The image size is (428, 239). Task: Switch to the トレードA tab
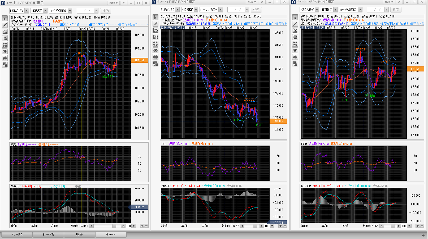(17, 235)
